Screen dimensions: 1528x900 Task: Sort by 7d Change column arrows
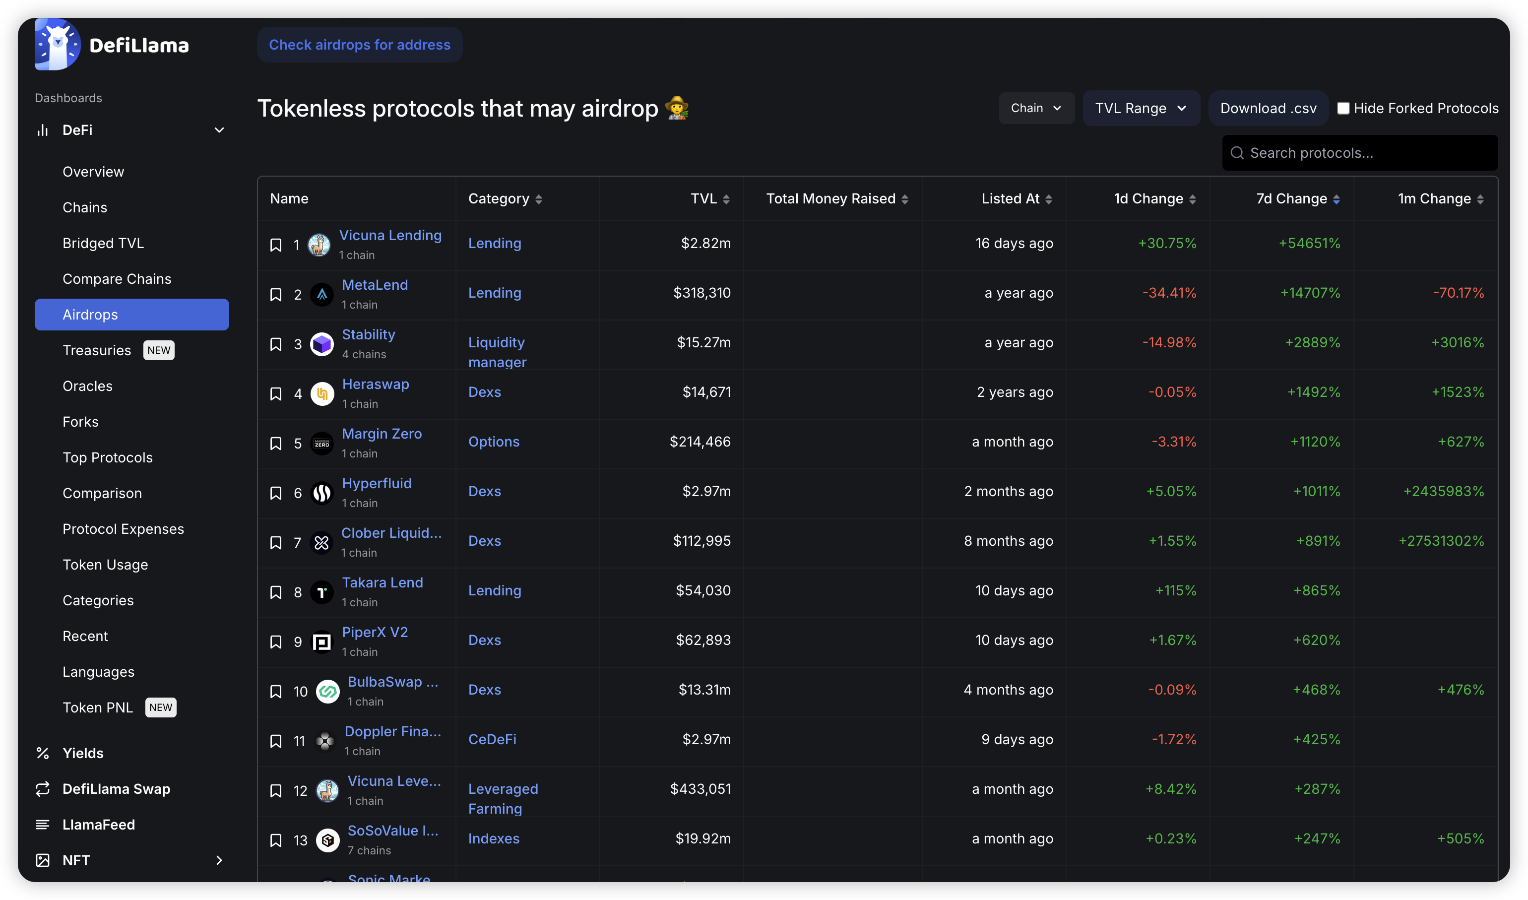click(1336, 199)
